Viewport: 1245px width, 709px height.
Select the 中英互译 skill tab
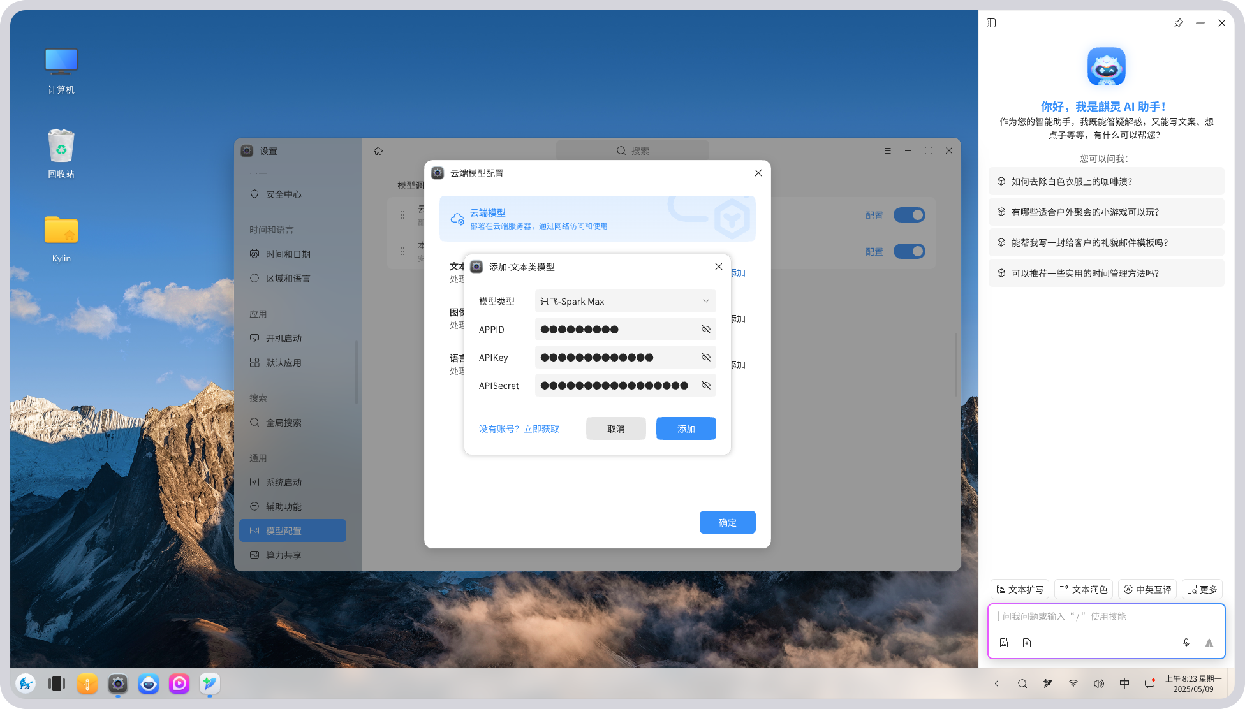(x=1147, y=589)
